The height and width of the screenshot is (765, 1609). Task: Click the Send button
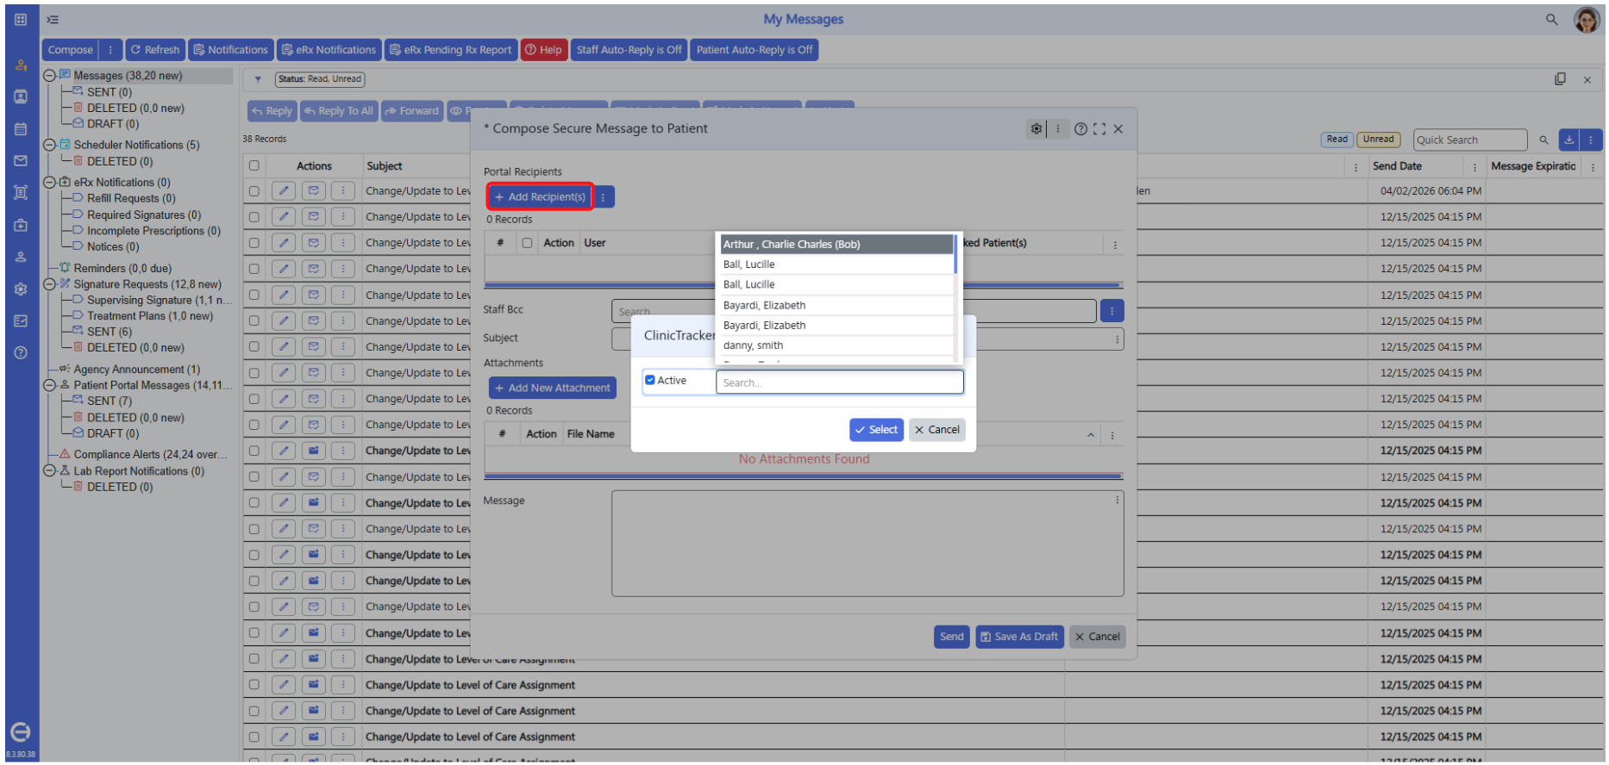coord(952,637)
